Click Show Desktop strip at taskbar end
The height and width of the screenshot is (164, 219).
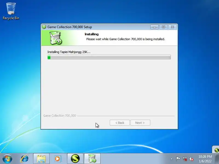point(217,159)
